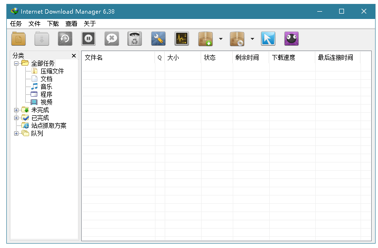This screenshot has height=248, width=378.
Task: Select 站点抓取方案 in the category tree
Action: tap(49, 125)
